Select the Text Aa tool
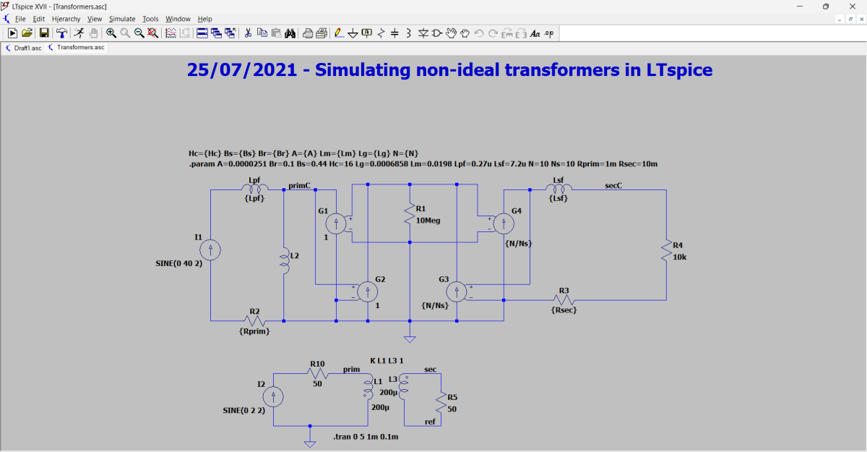Viewport: 867px width, 452px height. click(535, 33)
